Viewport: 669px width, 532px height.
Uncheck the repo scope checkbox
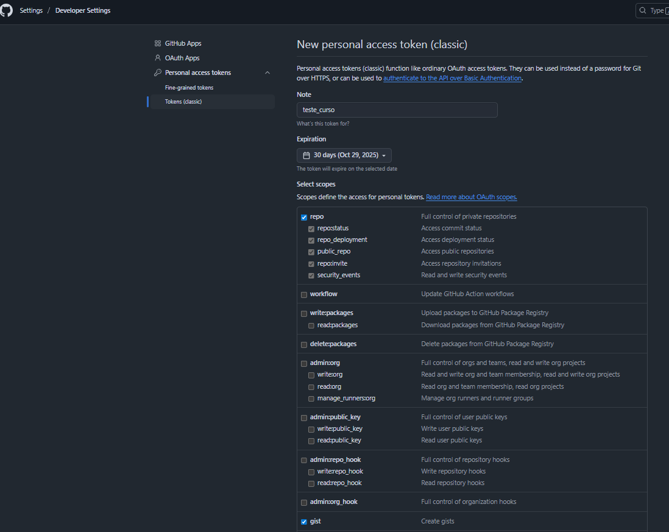[x=304, y=217]
